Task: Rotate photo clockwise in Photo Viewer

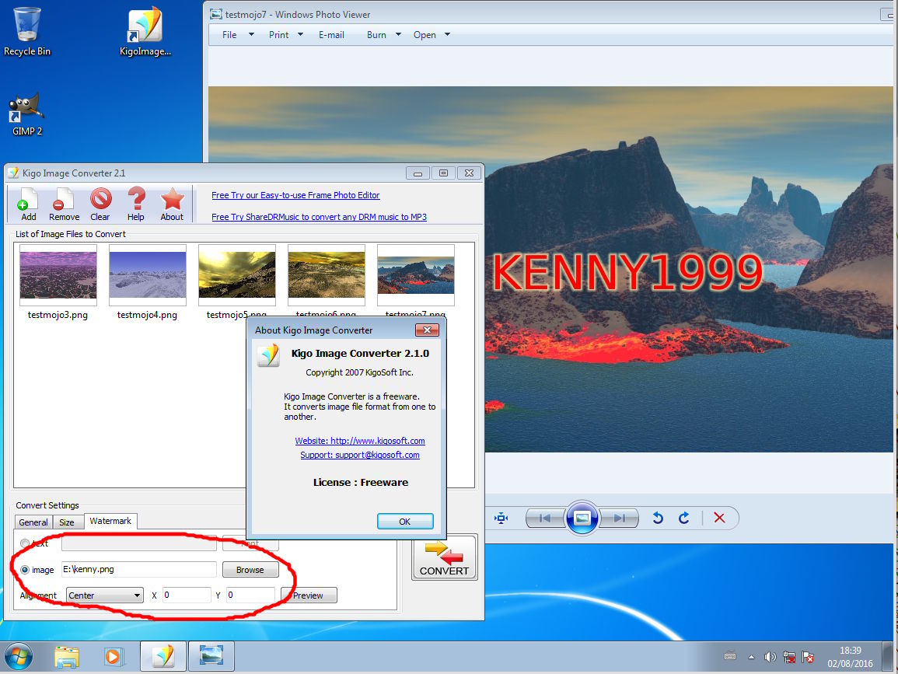Action: 684,519
